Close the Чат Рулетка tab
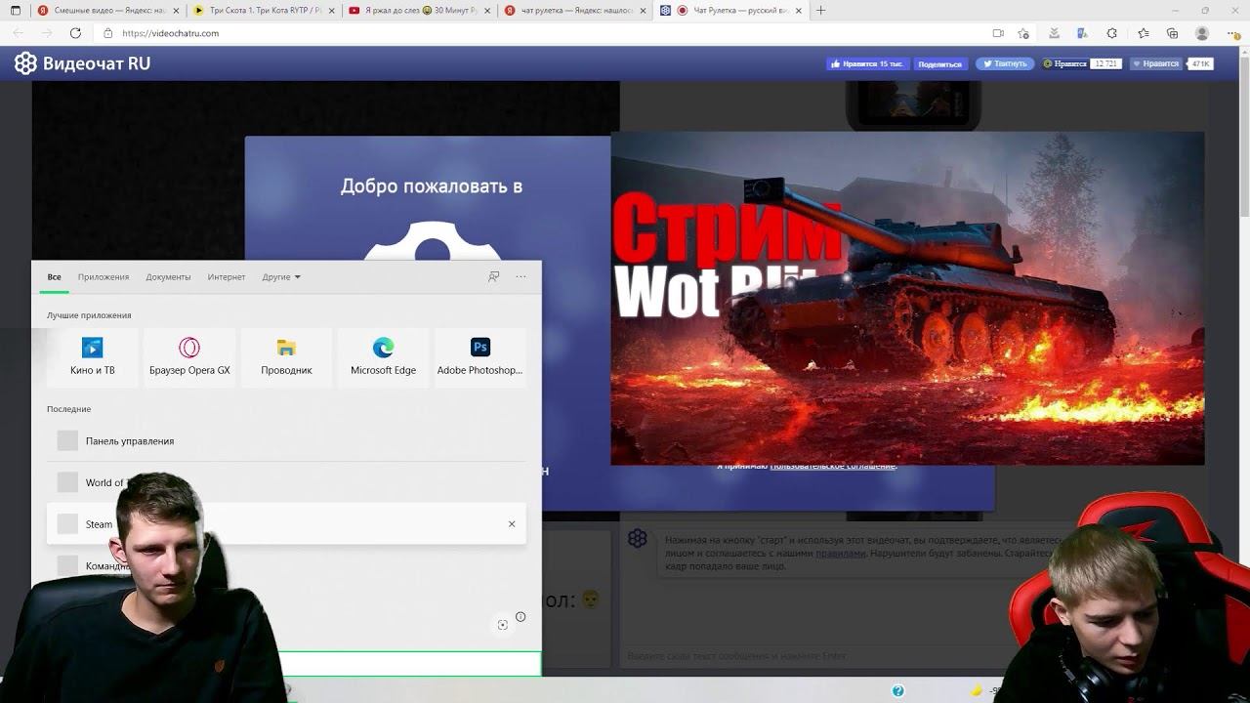This screenshot has width=1250, height=703. click(799, 11)
